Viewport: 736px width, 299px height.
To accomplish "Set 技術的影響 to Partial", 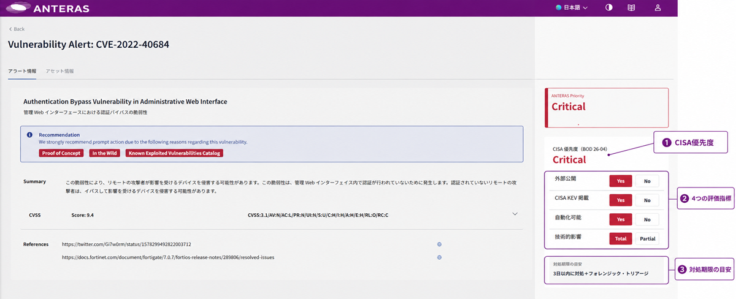I will 647,238.
